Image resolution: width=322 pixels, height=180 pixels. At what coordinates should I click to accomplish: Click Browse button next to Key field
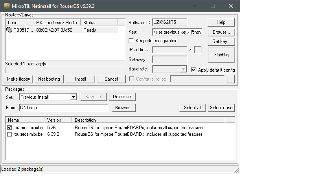(221, 32)
